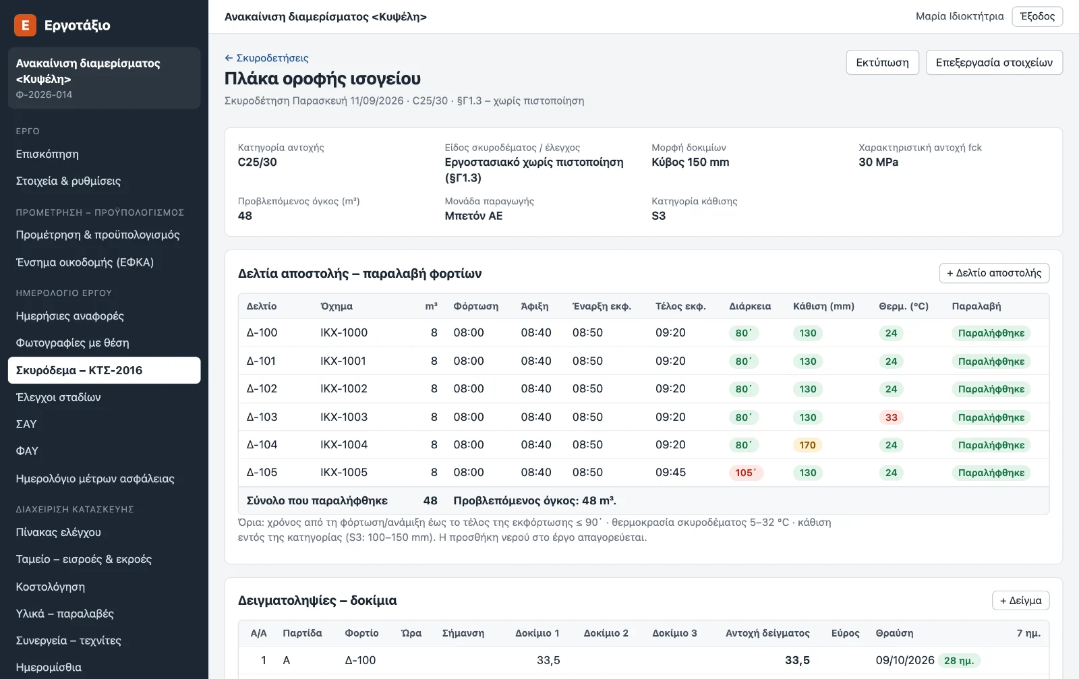Click the Κάθιση (mm) column header
Viewport: 1079px width, 679px height.
point(823,306)
